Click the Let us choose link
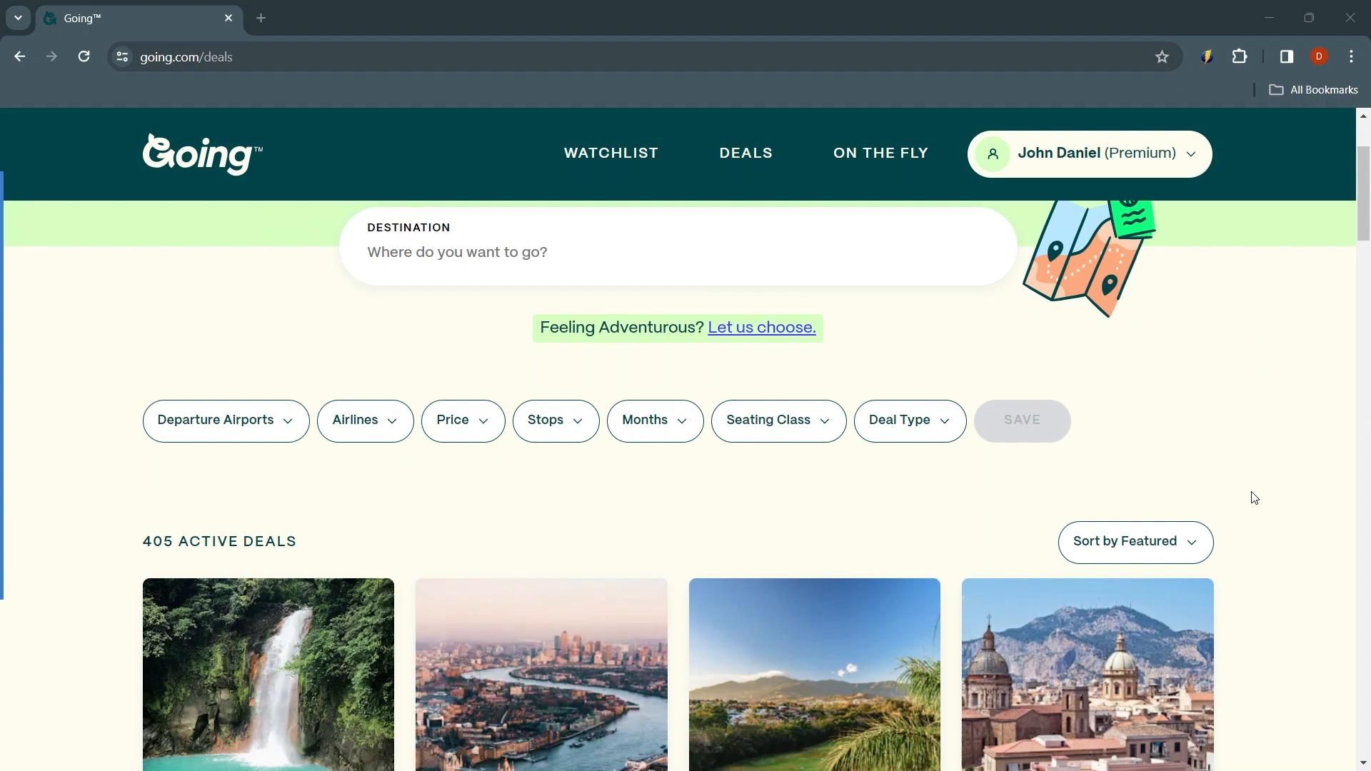Screen dimensions: 1371x771 [761, 328]
